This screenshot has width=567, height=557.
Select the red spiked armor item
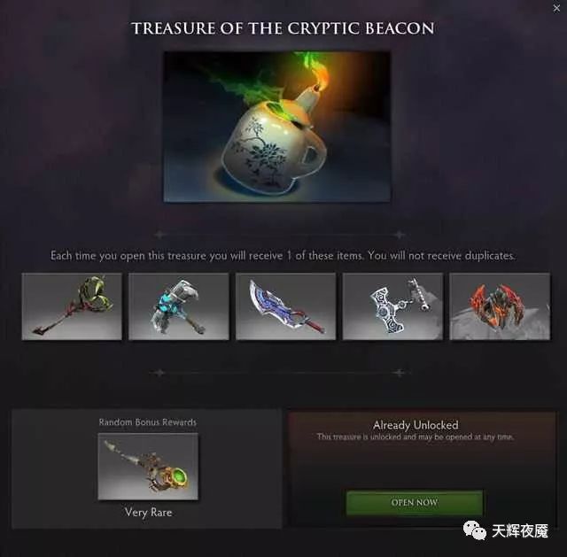500,306
